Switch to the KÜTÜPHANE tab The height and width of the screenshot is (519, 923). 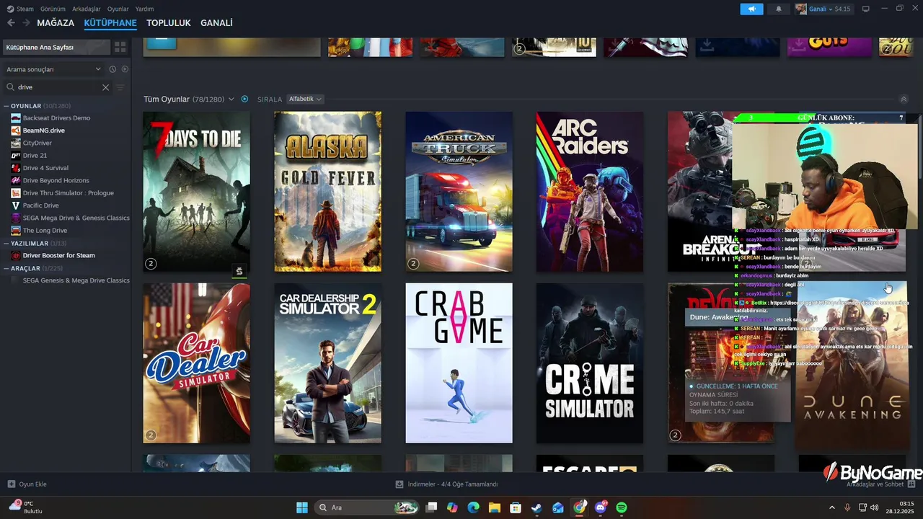(110, 23)
